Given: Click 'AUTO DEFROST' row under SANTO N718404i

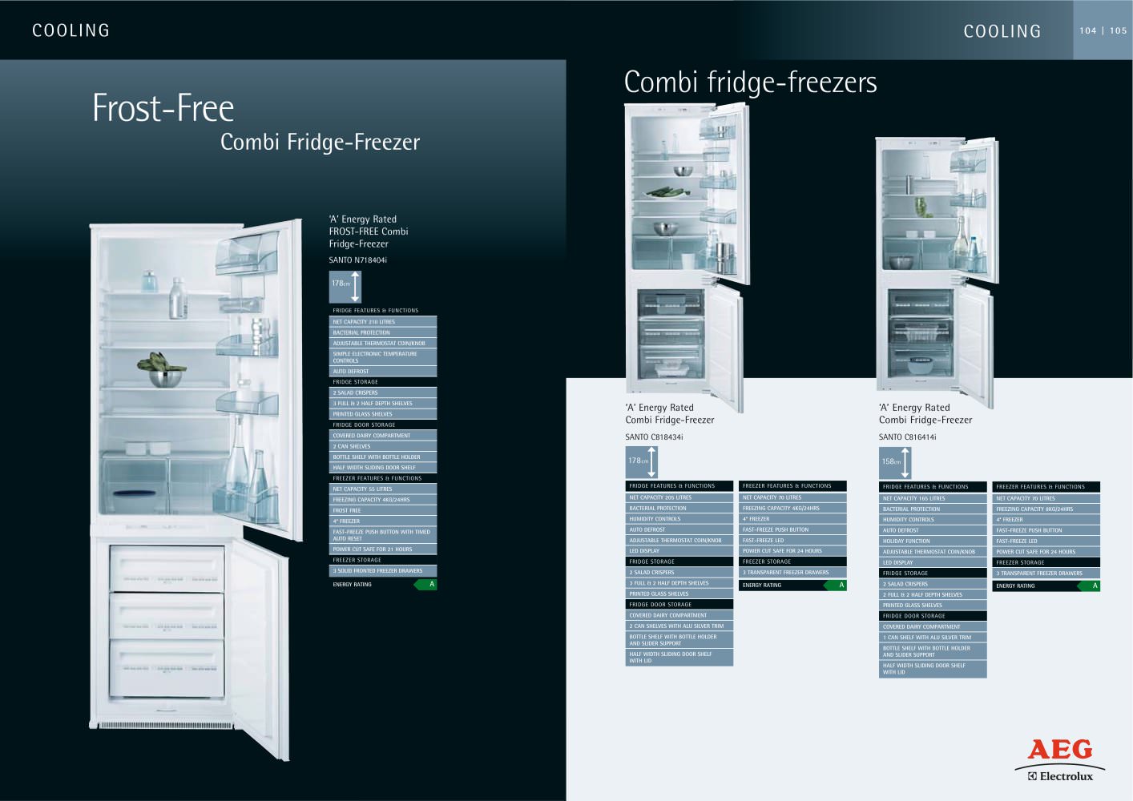Looking at the screenshot, I should (x=383, y=372).
